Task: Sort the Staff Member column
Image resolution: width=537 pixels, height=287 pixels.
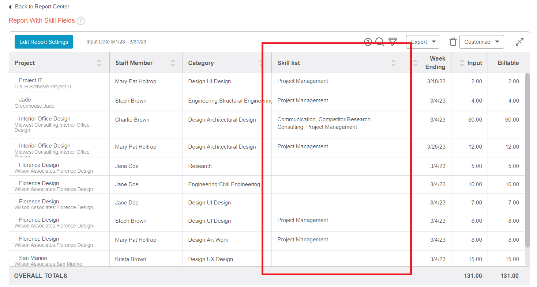Action: 173,62
